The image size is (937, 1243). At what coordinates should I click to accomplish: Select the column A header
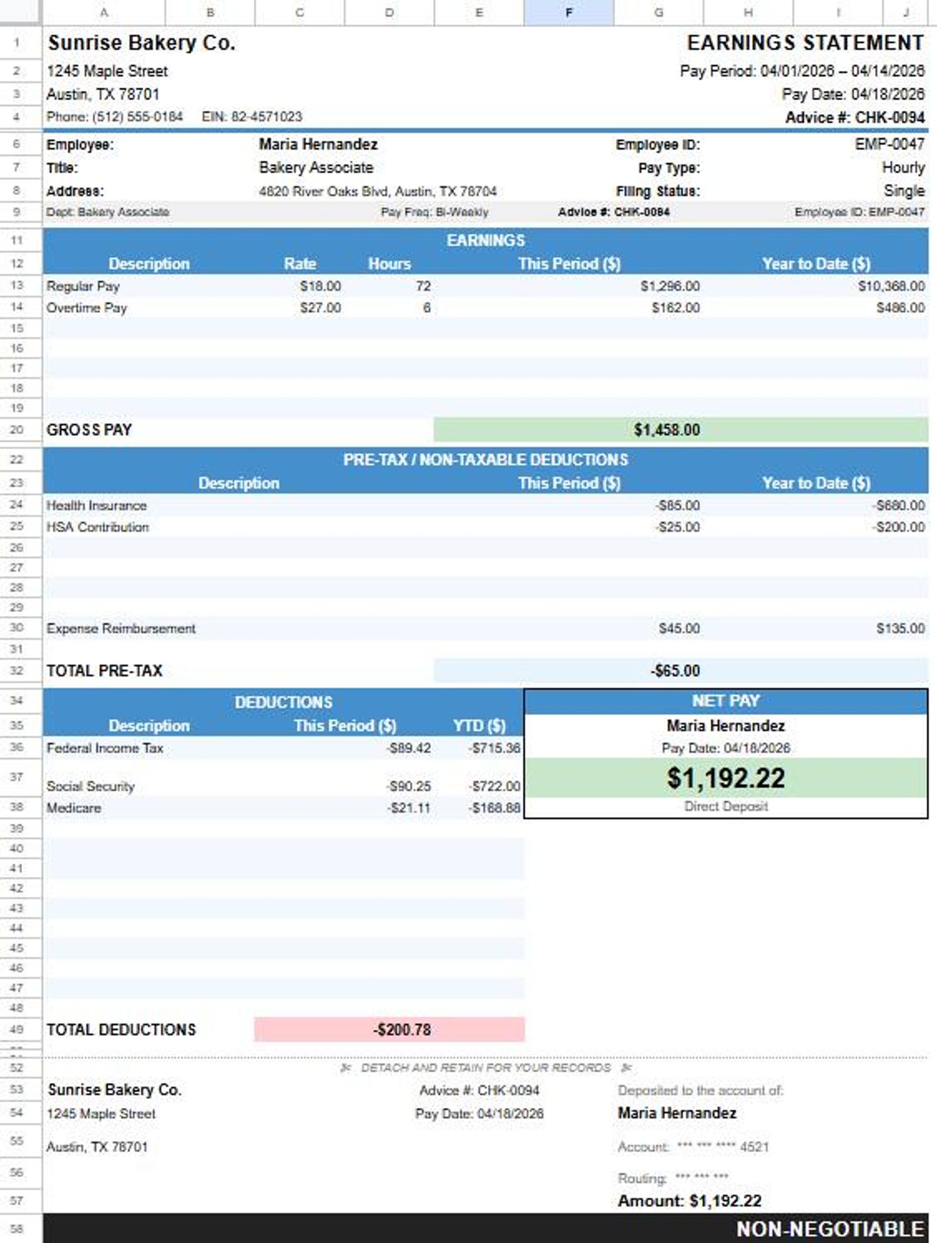(104, 12)
